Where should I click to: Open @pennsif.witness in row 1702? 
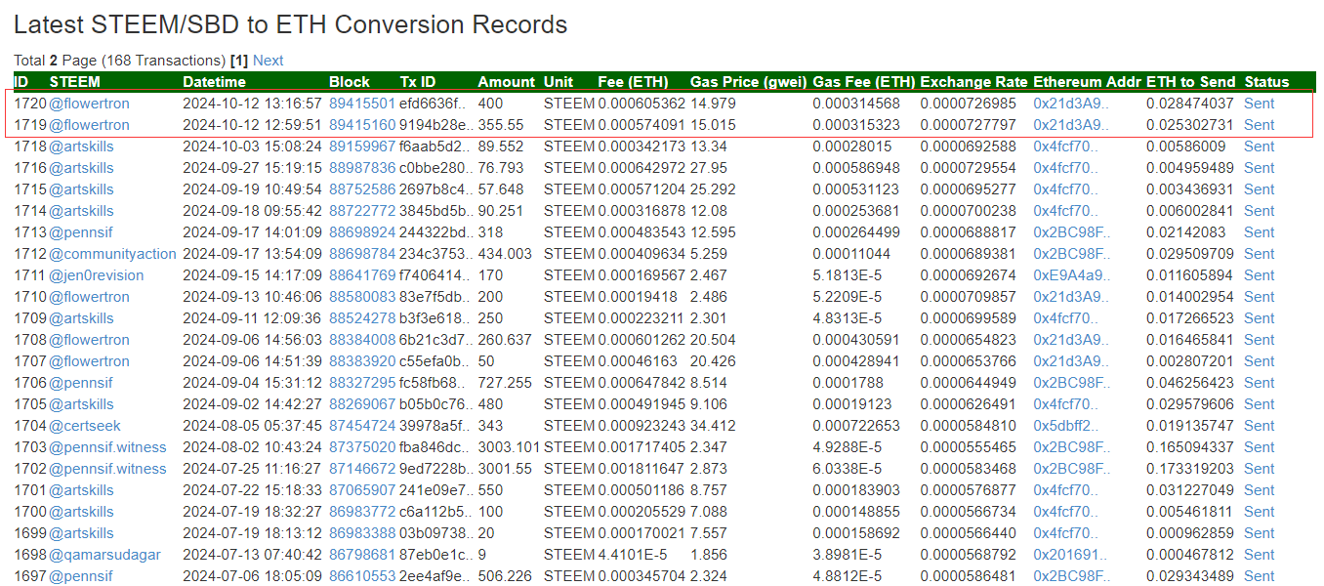tap(107, 469)
